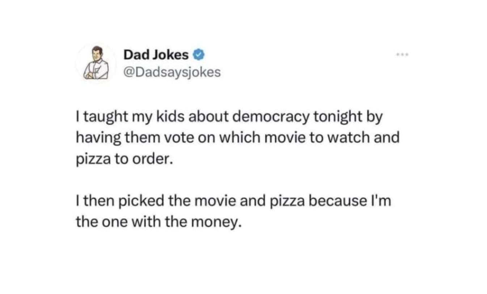Screen dimensions: 487x294
Task: Click the blue verified badge
Action: point(199,55)
